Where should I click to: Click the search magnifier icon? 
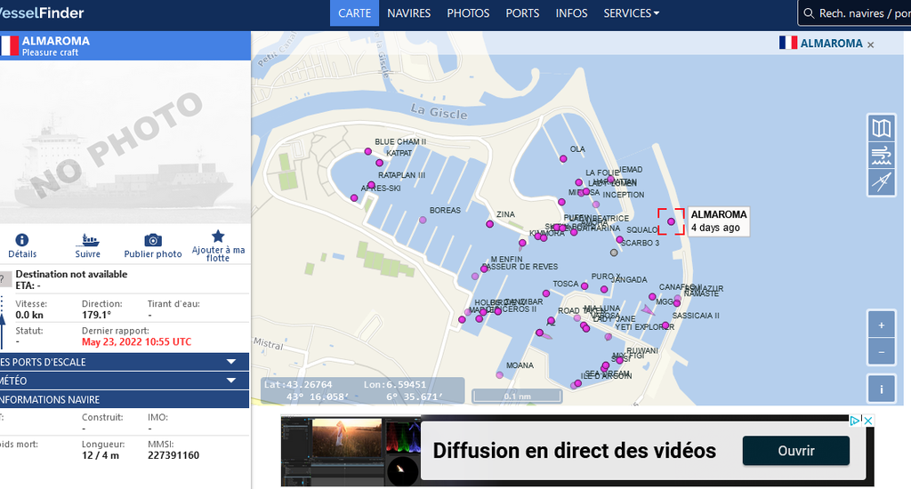click(x=809, y=13)
